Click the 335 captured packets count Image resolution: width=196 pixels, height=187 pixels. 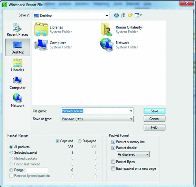70,147
